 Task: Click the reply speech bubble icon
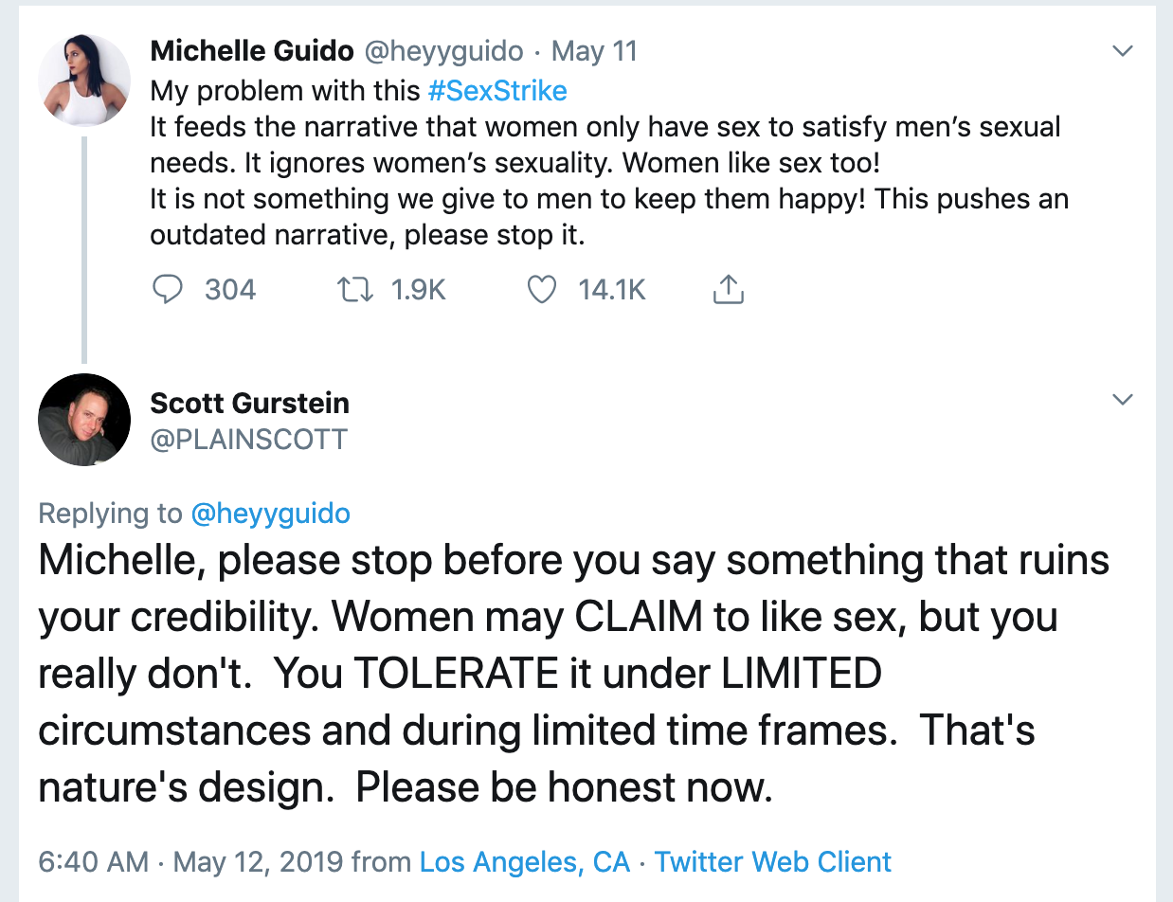(167, 289)
